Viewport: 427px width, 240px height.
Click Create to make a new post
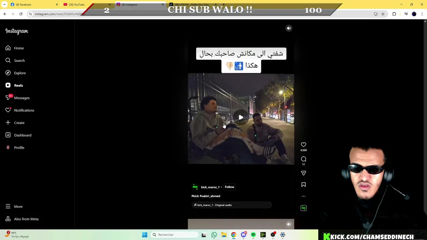coord(15,123)
